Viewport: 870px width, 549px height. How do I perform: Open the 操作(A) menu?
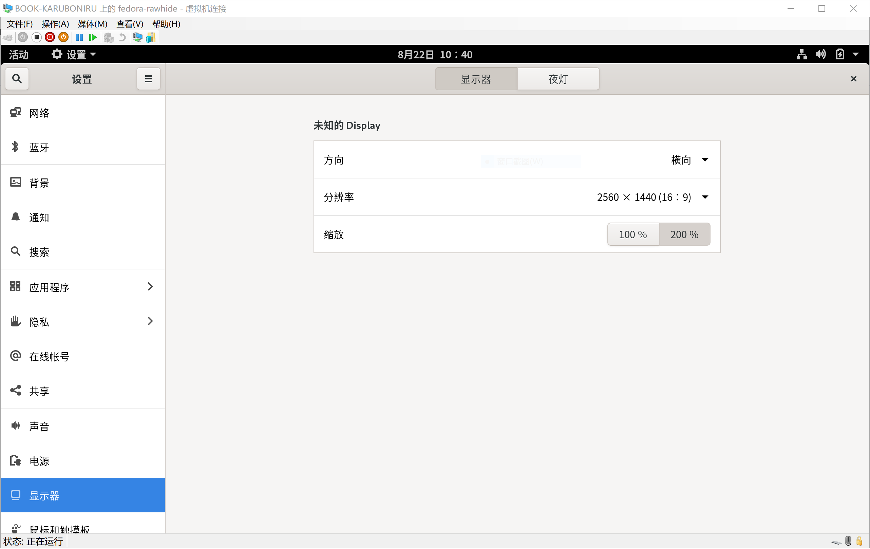(x=55, y=24)
